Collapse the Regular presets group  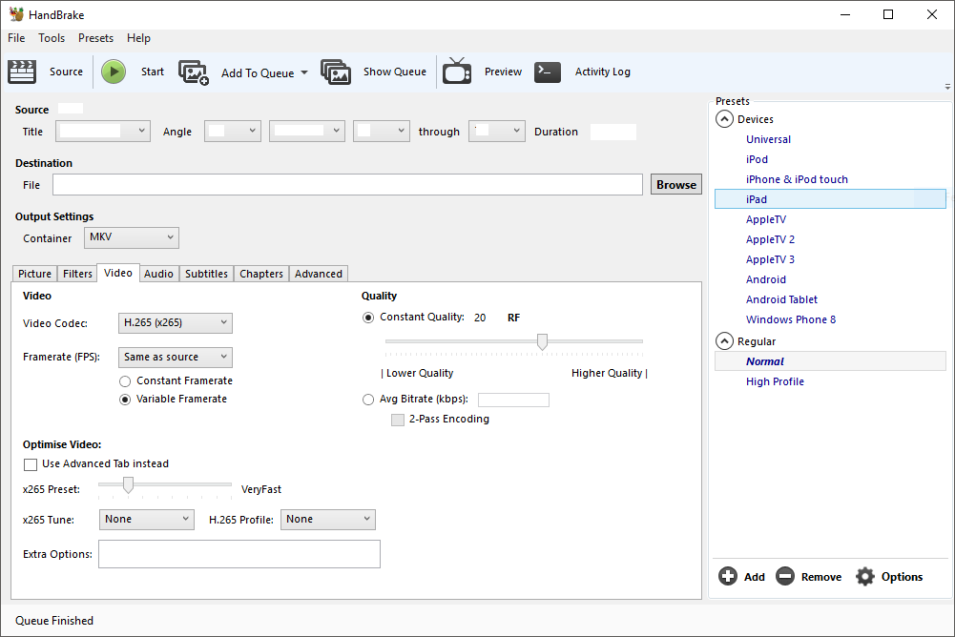coord(724,341)
